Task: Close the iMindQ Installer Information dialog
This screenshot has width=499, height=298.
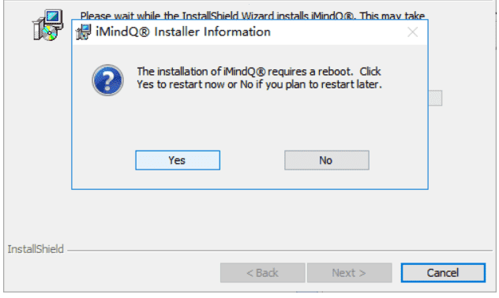Action: pyautogui.click(x=413, y=32)
